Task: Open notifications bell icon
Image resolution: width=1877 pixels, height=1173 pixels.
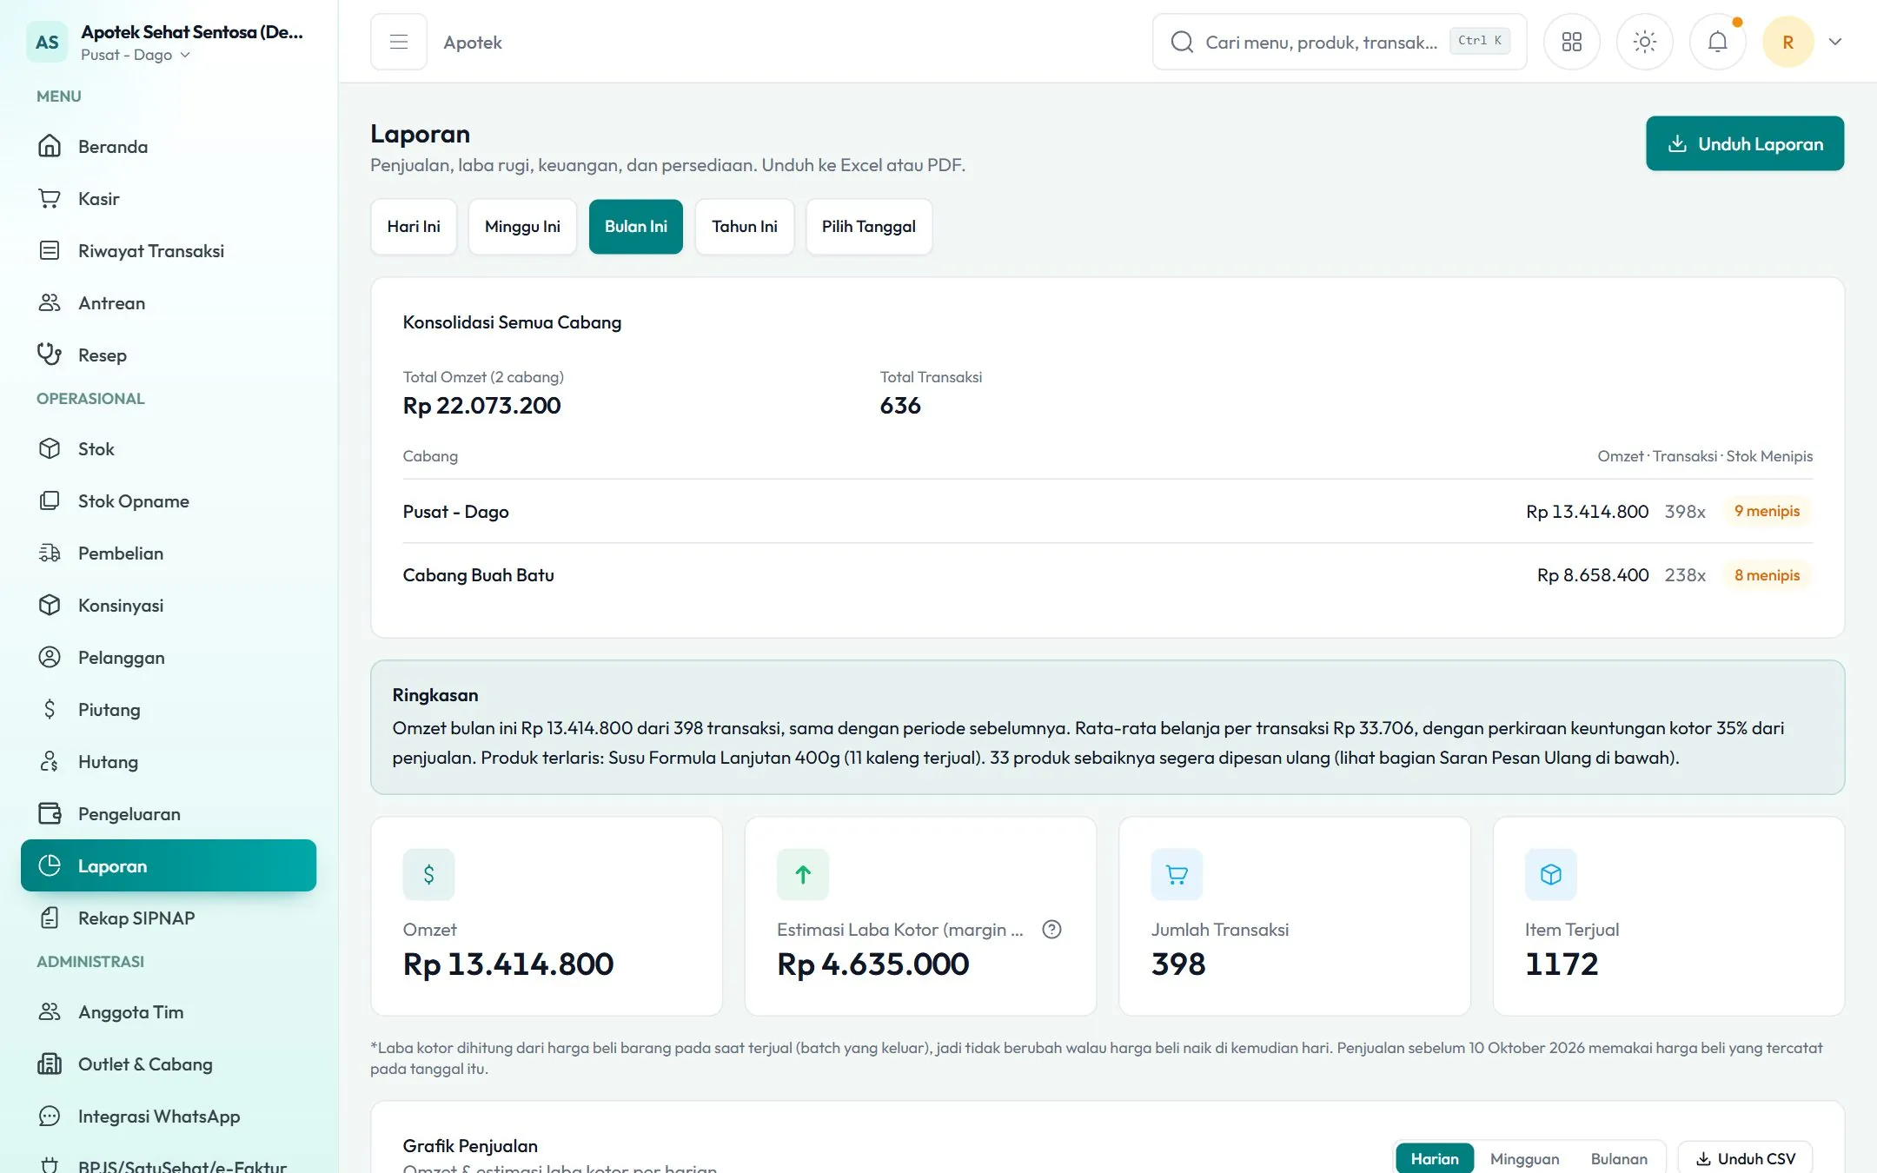Action: click(1717, 42)
